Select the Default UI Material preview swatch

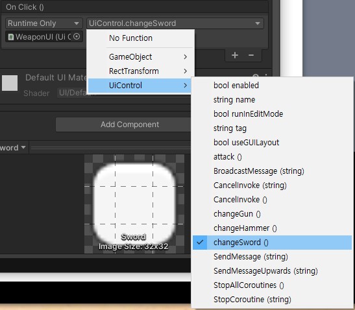[10, 83]
